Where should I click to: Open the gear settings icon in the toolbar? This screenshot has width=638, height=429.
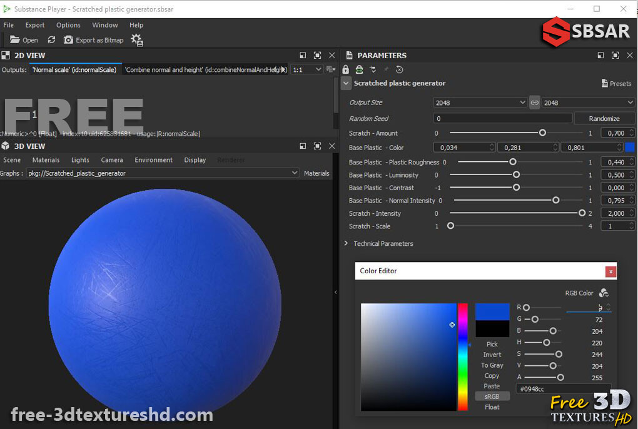coord(136,39)
